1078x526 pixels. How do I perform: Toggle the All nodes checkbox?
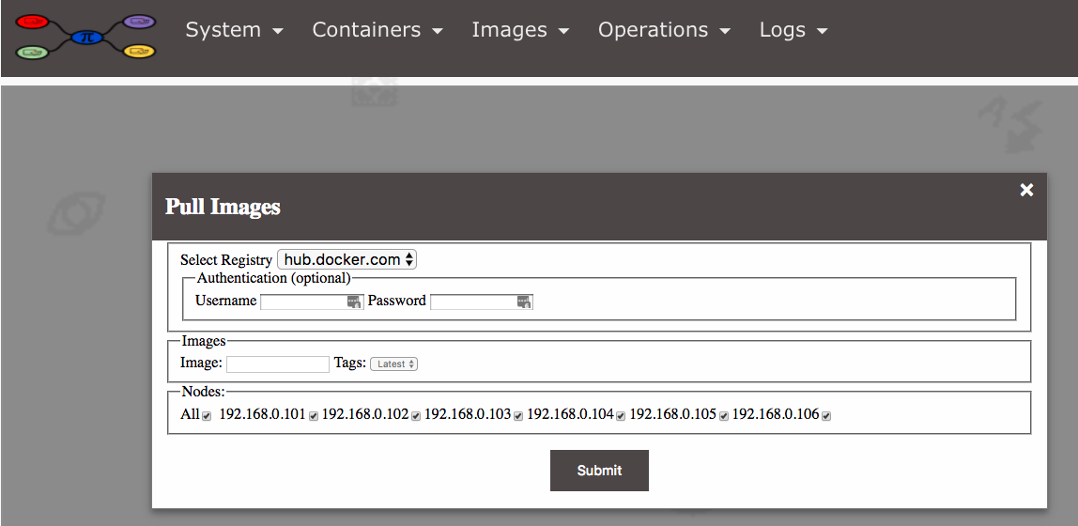point(207,416)
